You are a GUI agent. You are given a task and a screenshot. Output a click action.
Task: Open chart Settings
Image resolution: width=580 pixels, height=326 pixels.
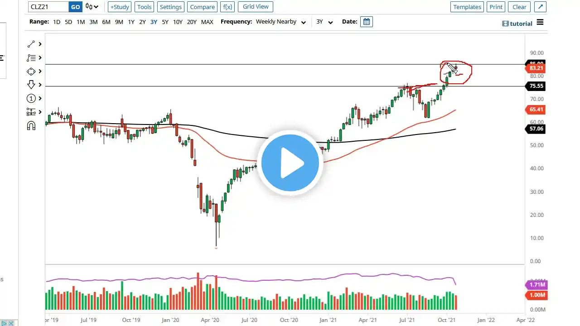point(171,7)
